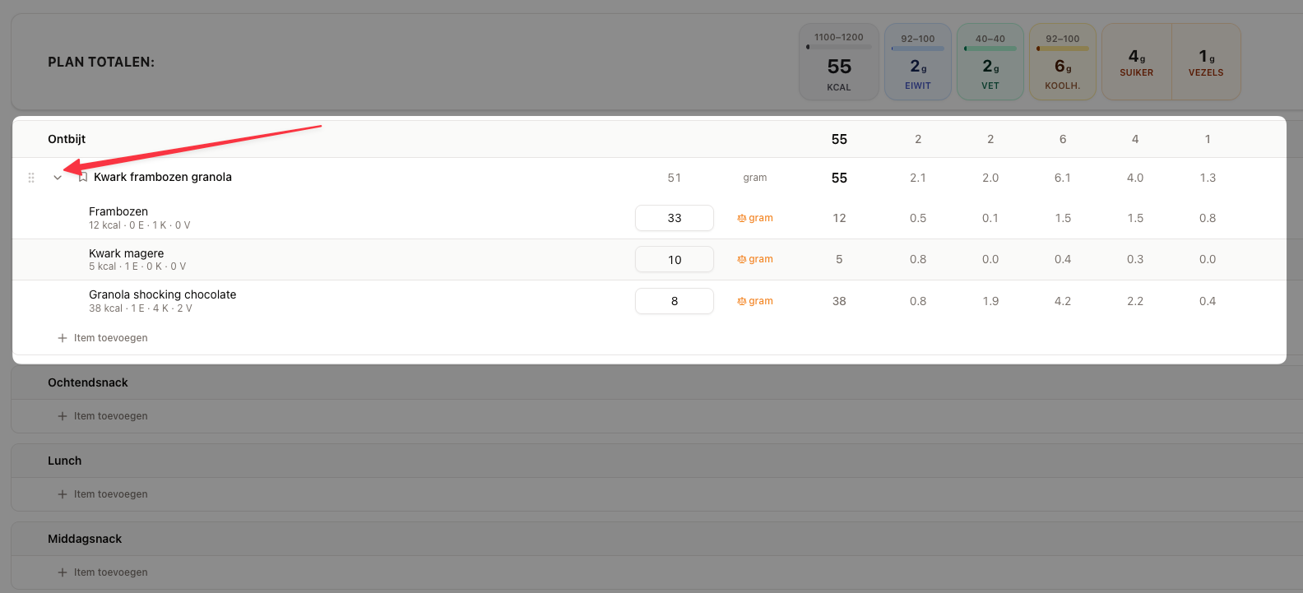Image resolution: width=1303 pixels, height=593 pixels.
Task: Click the scale gram unit for Granola shocking chocolate
Action: (755, 301)
